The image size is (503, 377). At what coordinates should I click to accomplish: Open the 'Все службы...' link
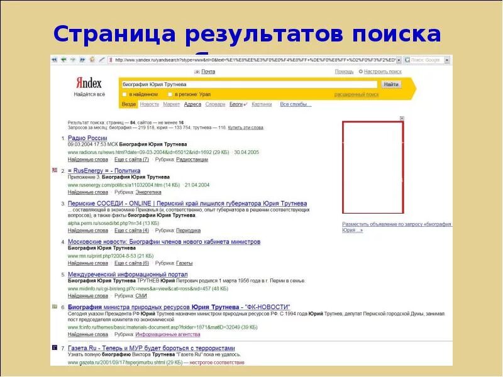tap(296, 104)
